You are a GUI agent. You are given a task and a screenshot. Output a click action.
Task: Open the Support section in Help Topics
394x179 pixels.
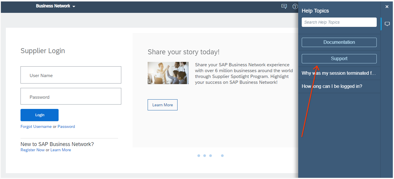pyautogui.click(x=339, y=58)
